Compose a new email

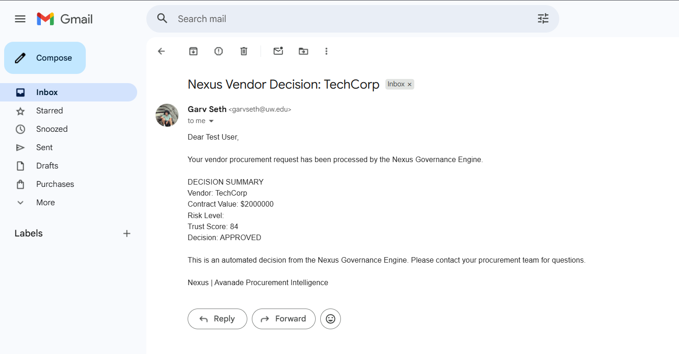pyautogui.click(x=45, y=58)
